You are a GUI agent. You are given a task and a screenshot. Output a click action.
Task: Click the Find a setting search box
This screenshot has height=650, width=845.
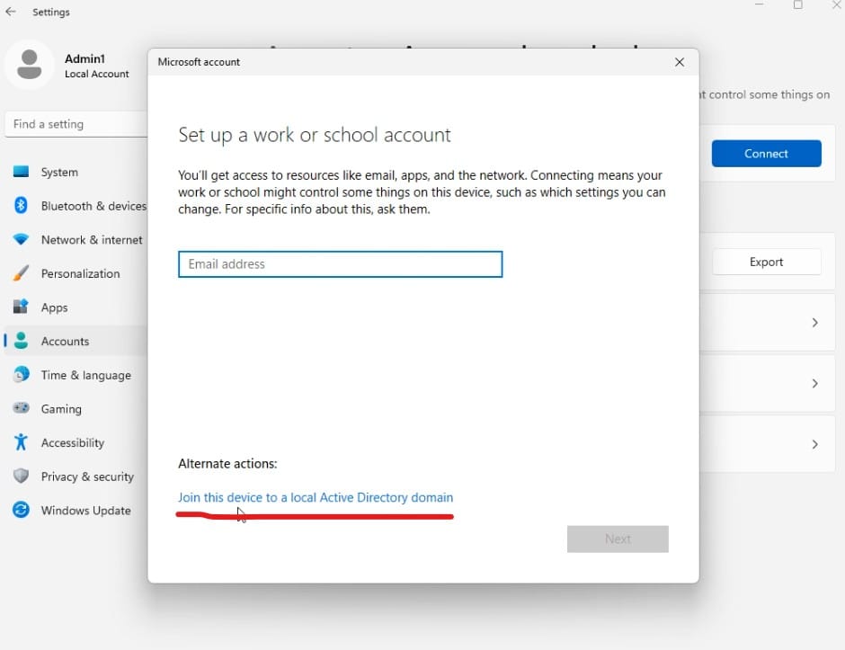pos(76,124)
